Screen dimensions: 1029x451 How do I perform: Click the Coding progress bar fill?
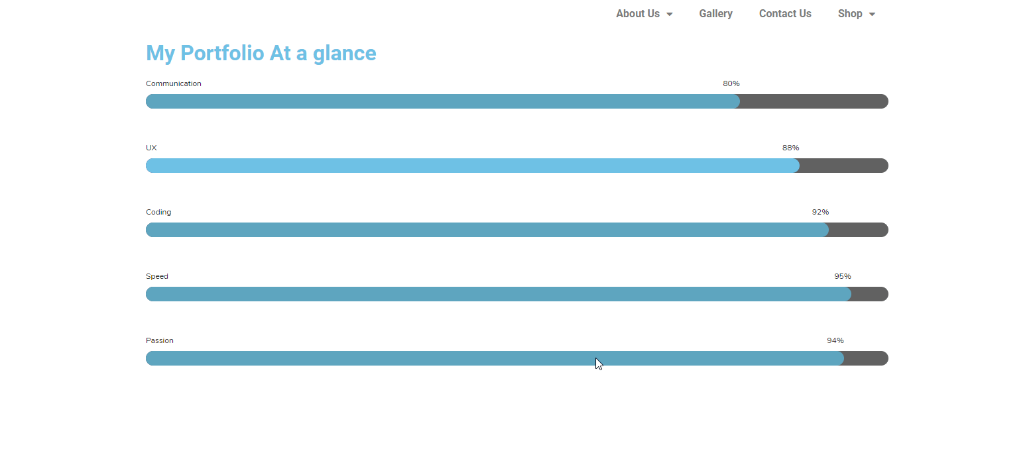coord(487,230)
